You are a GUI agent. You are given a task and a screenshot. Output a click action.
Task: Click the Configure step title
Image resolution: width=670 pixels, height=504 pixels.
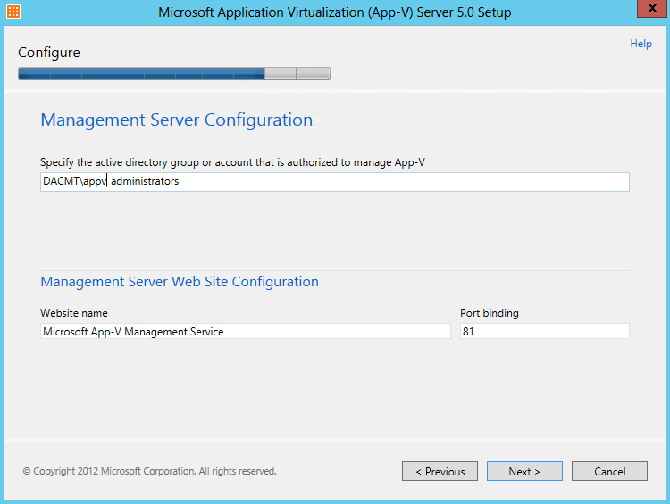pyautogui.click(x=49, y=53)
